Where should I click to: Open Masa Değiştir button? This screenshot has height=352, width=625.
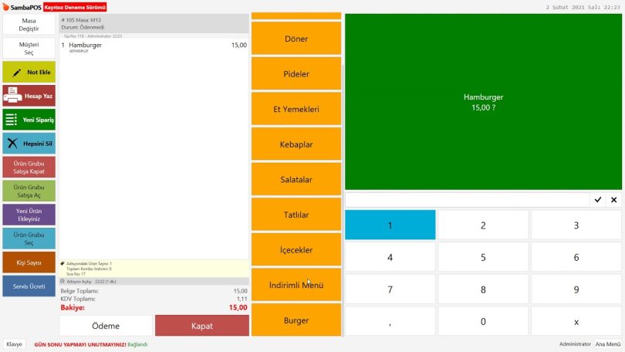(29, 25)
